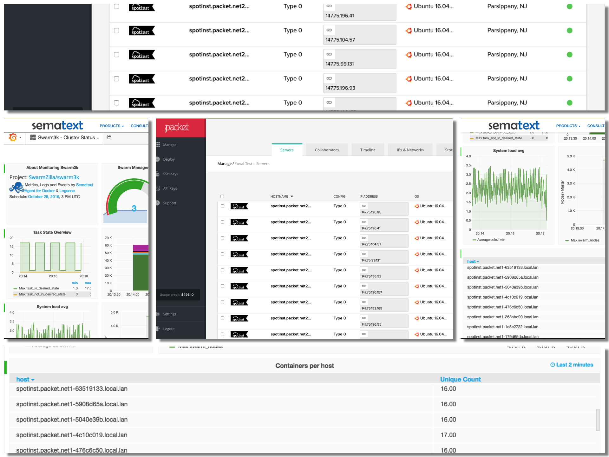Screen dimensions: 609x457
Task: Open Settings in Packet sidebar
Action: (169, 314)
